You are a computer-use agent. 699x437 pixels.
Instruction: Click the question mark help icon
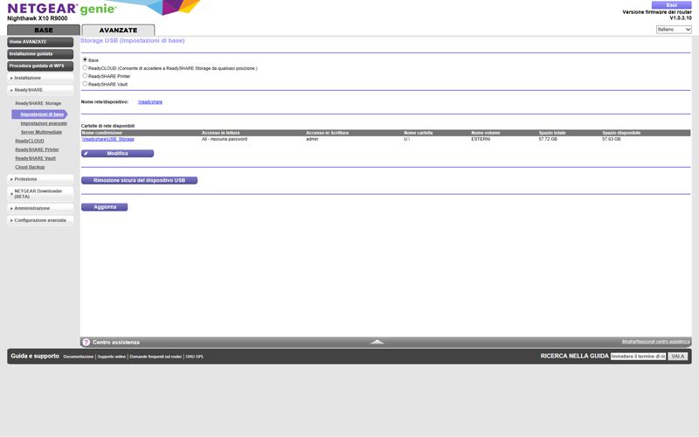click(86, 342)
